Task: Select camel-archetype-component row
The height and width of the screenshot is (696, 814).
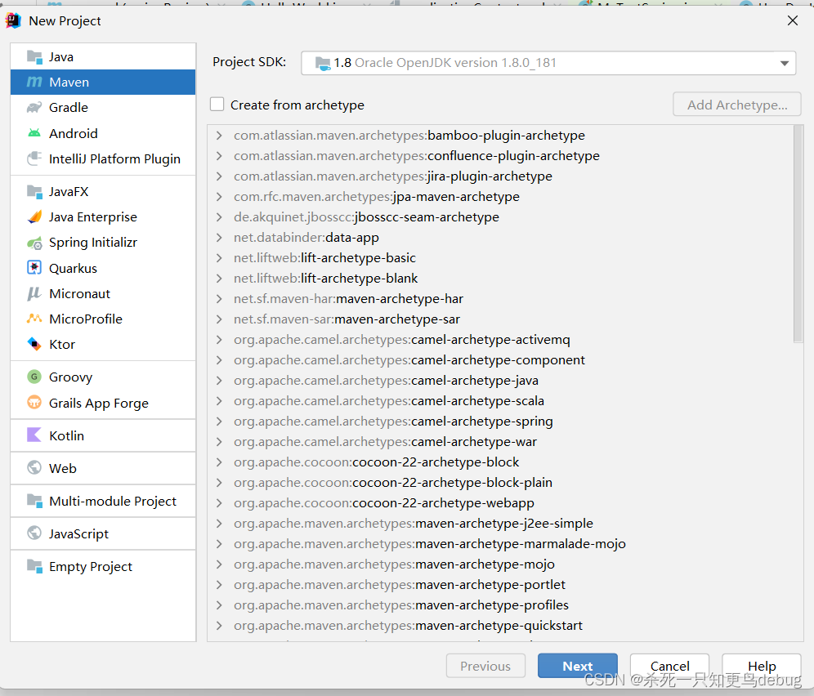Action: tap(500, 360)
